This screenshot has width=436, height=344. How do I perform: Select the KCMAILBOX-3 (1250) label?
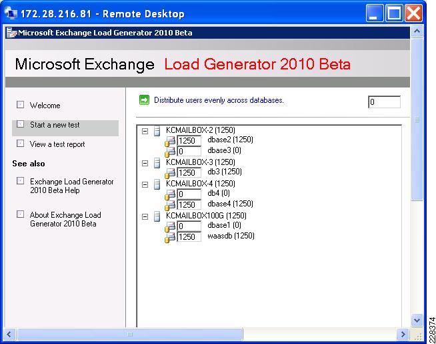pos(201,162)
